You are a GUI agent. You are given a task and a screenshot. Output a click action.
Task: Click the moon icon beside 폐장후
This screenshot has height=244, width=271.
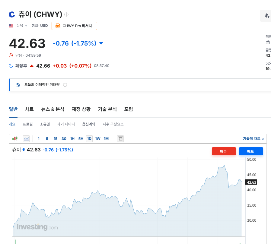click(x=11, y=66)
